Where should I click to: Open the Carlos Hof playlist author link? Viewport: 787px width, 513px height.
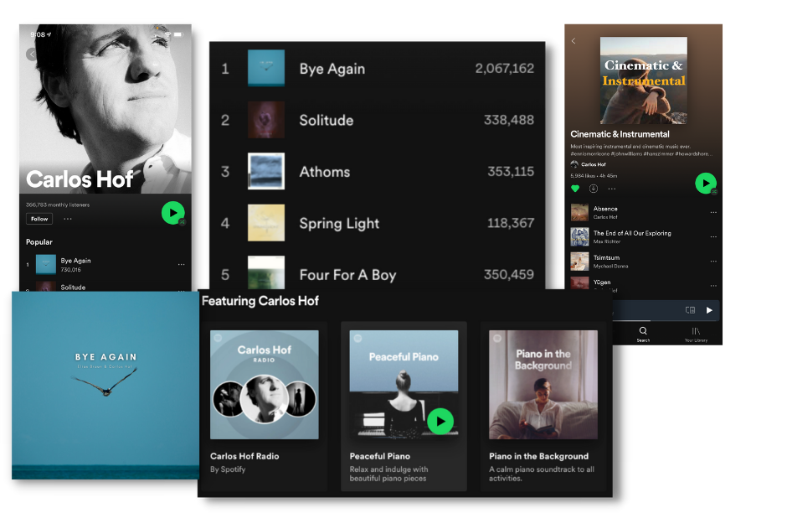click(594, 164)
